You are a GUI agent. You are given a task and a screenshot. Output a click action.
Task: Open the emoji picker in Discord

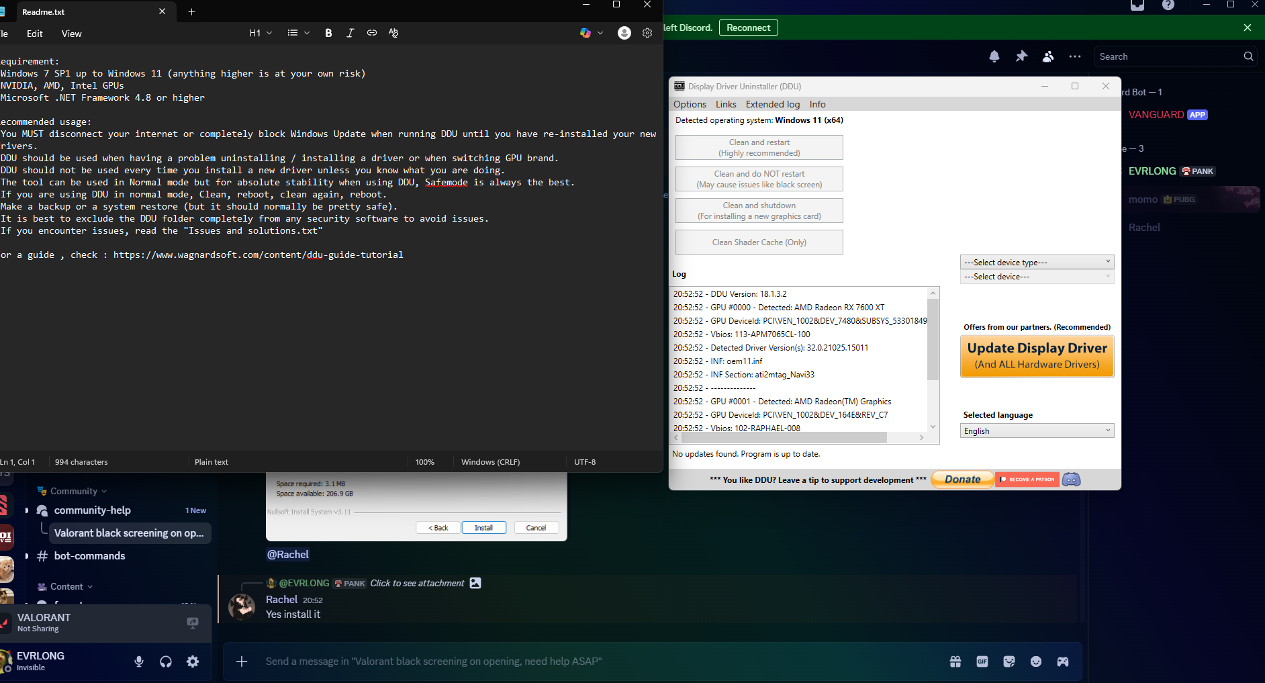[1036, 662]
